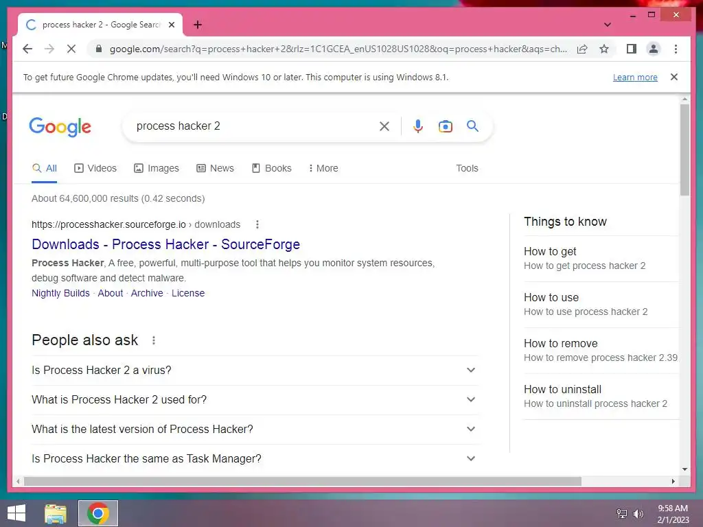
Task: Click the vertical scrollbar thumb
Action: coord(684,150)
